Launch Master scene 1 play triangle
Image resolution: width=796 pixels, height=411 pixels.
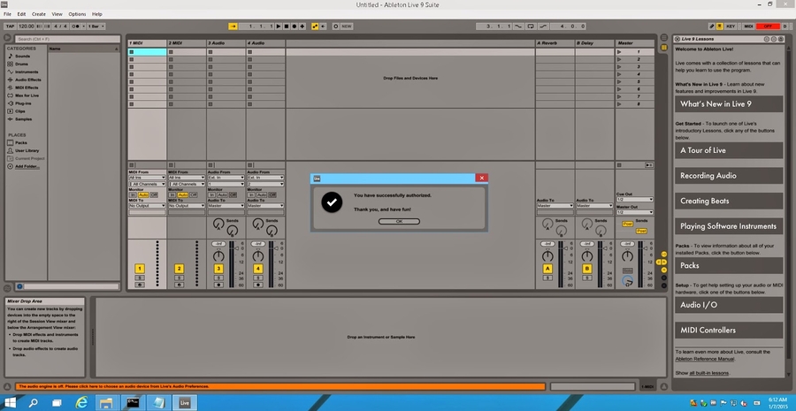619,53
